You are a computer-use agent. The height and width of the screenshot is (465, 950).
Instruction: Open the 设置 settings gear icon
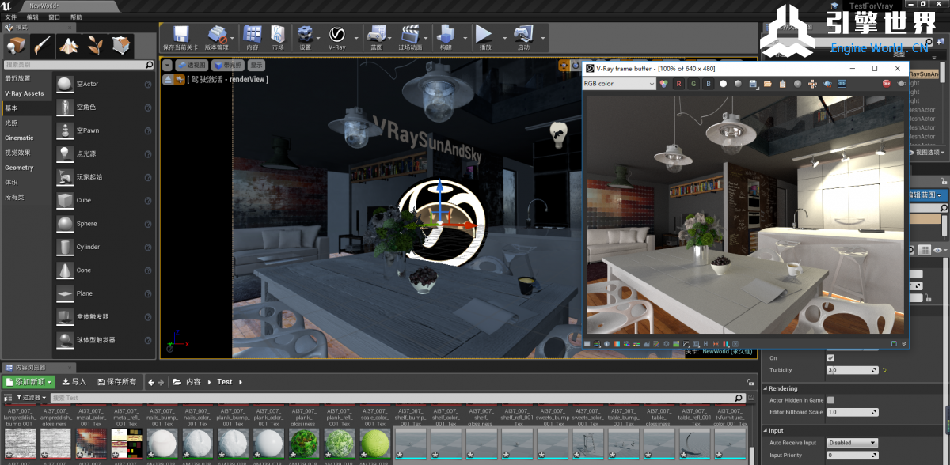305,34
